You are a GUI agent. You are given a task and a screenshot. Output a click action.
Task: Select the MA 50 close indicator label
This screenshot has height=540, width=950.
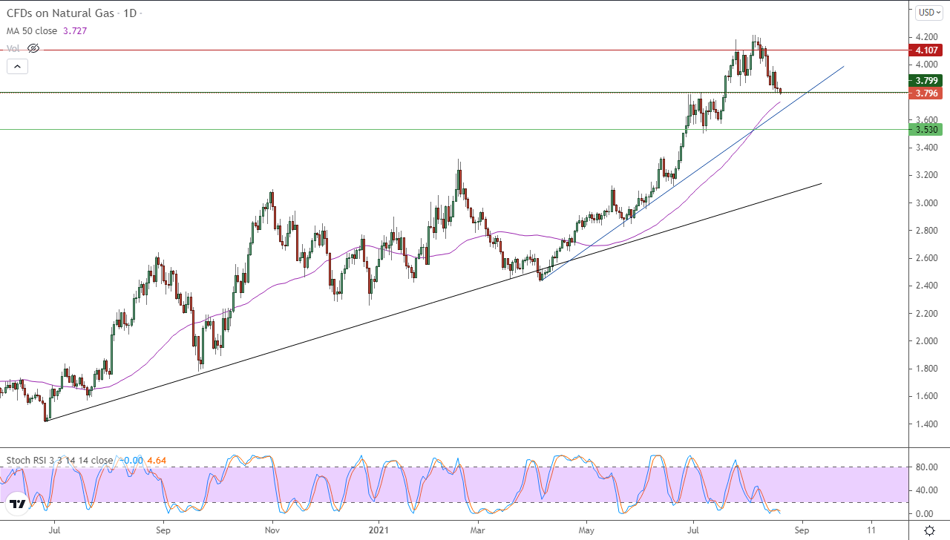(32, 31)
